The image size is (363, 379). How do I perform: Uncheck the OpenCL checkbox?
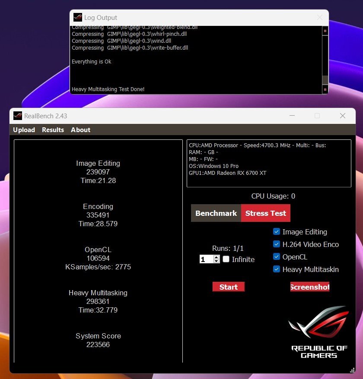[x=277, y=257]
